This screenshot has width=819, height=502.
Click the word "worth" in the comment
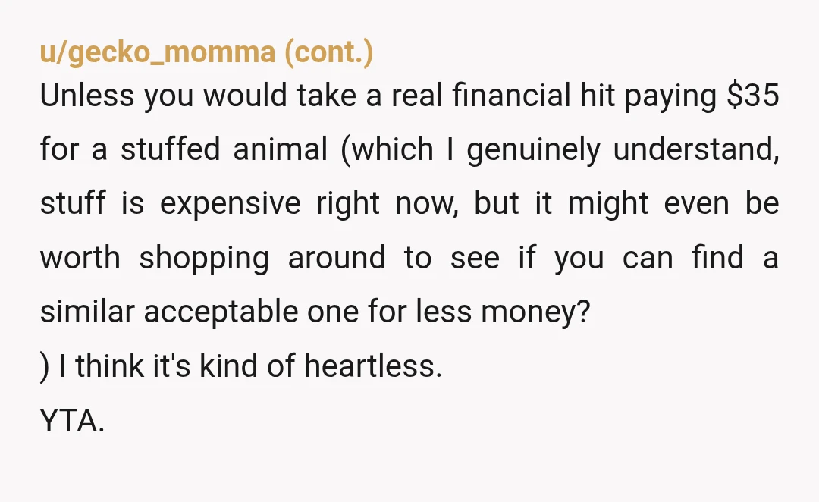(x=80, y=258)
